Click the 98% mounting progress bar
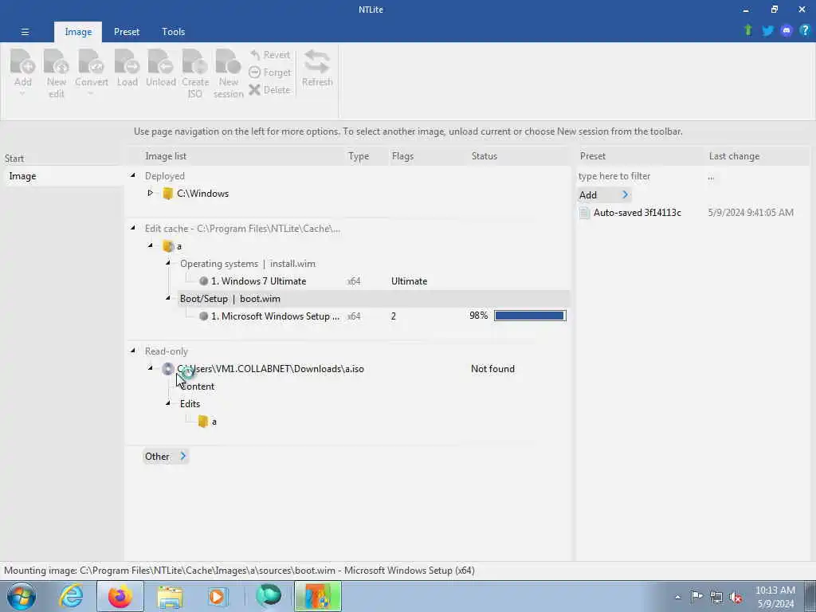This screenshot has width=816, height=612. 530,316
